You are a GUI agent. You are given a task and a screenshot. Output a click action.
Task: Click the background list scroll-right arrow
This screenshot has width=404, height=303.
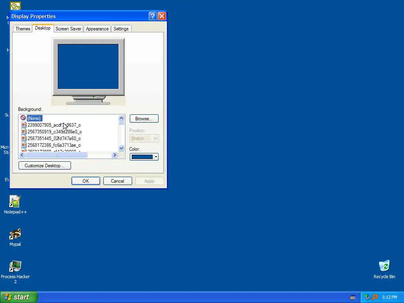click(115, 155)
